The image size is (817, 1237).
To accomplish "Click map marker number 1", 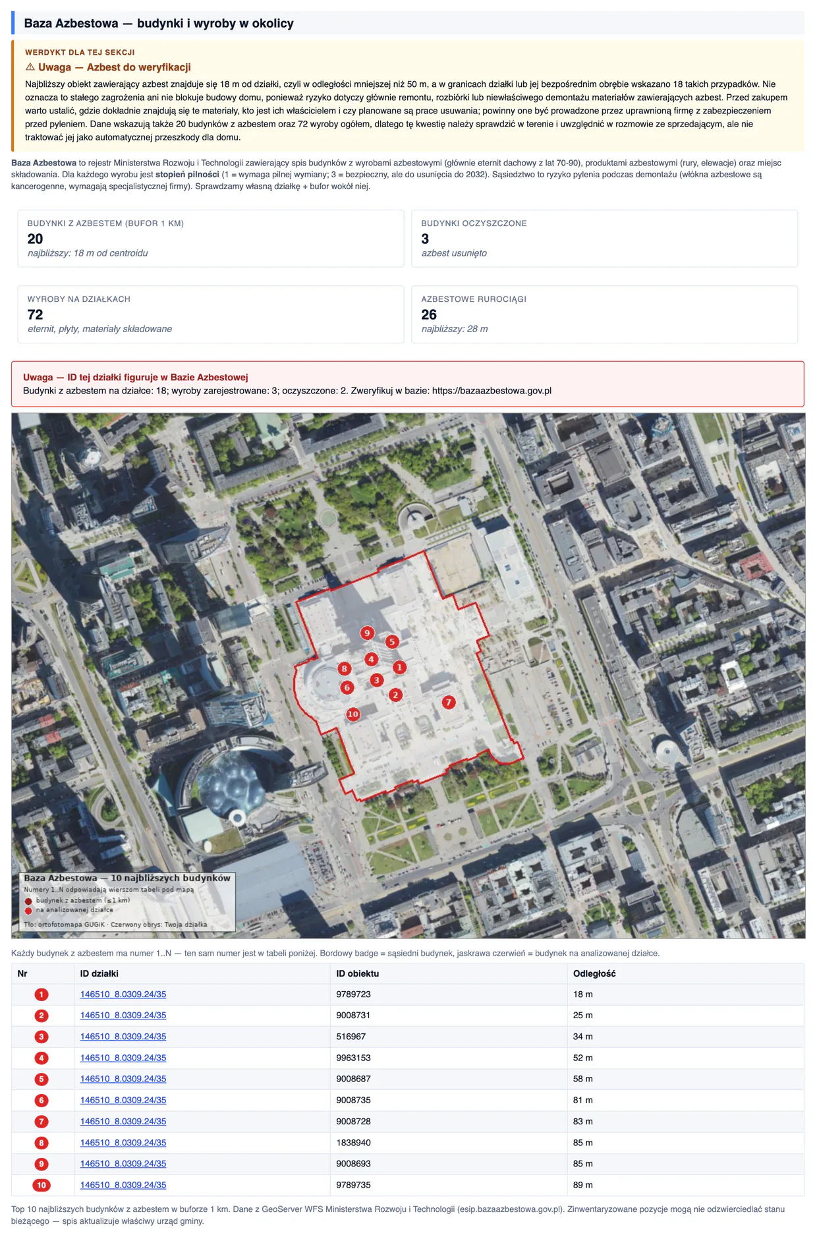I will [x=399, y=668].
